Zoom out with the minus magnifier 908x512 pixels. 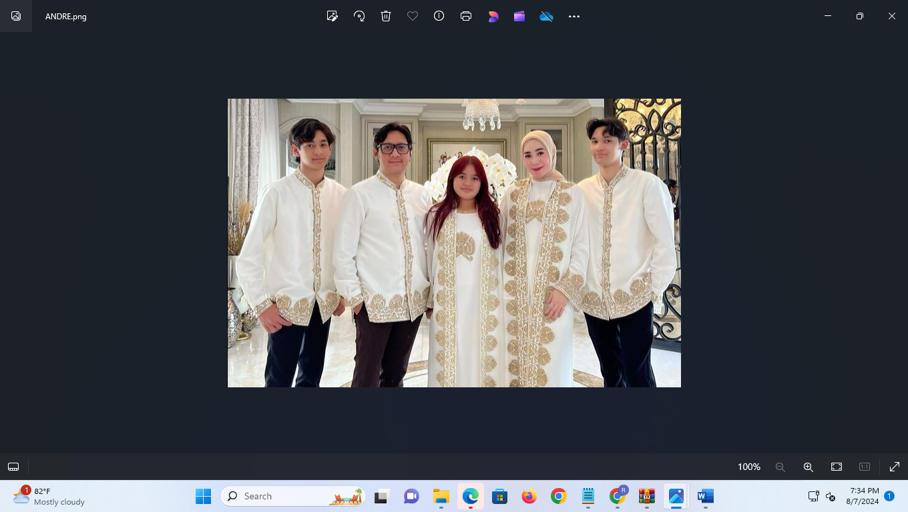(780, 467)
